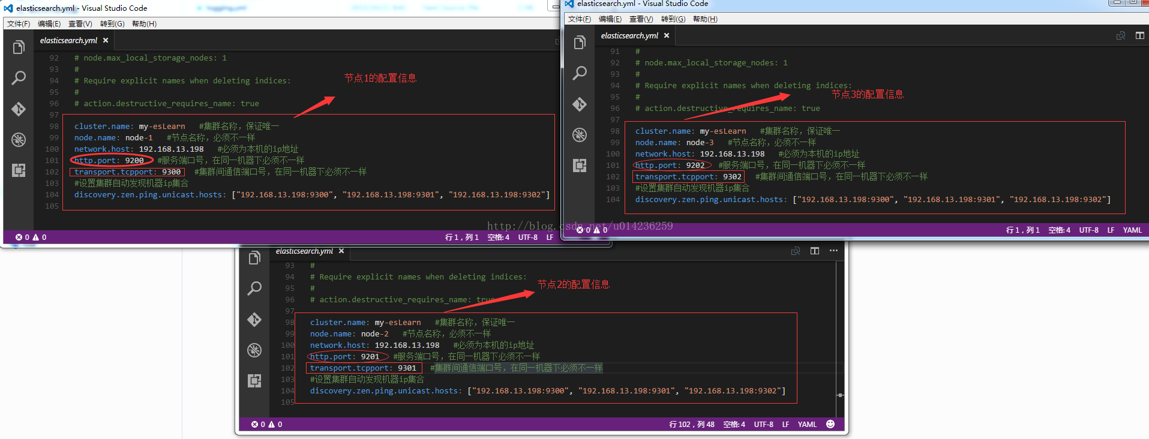The height and width of the screenshot is (439, 1149).
Task: Show Source Control in the node-1 window
Action: coord(19,109)
